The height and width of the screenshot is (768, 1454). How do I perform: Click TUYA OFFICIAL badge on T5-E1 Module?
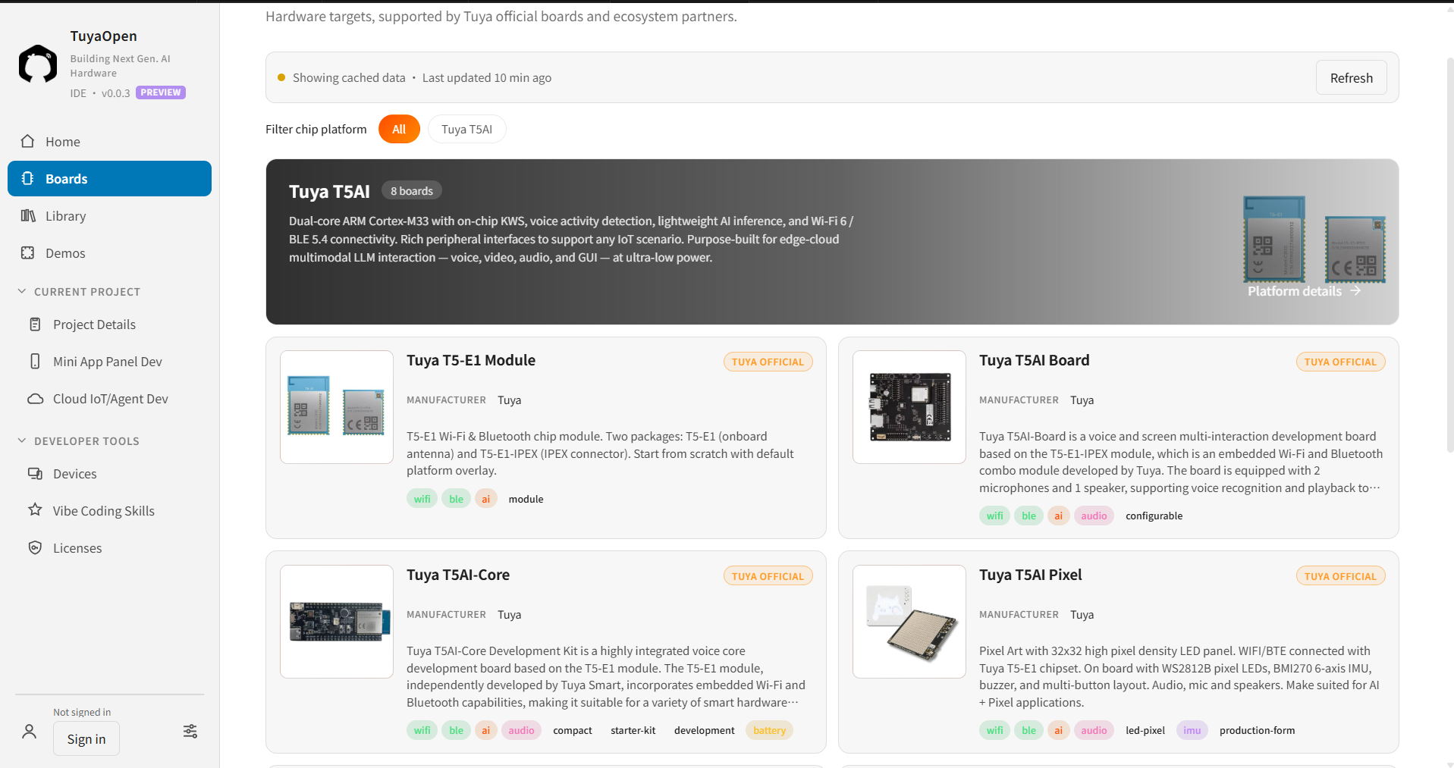point(768,362)
